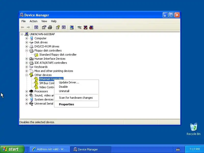Expand the DVD/CD-ROM drives node

27,46
